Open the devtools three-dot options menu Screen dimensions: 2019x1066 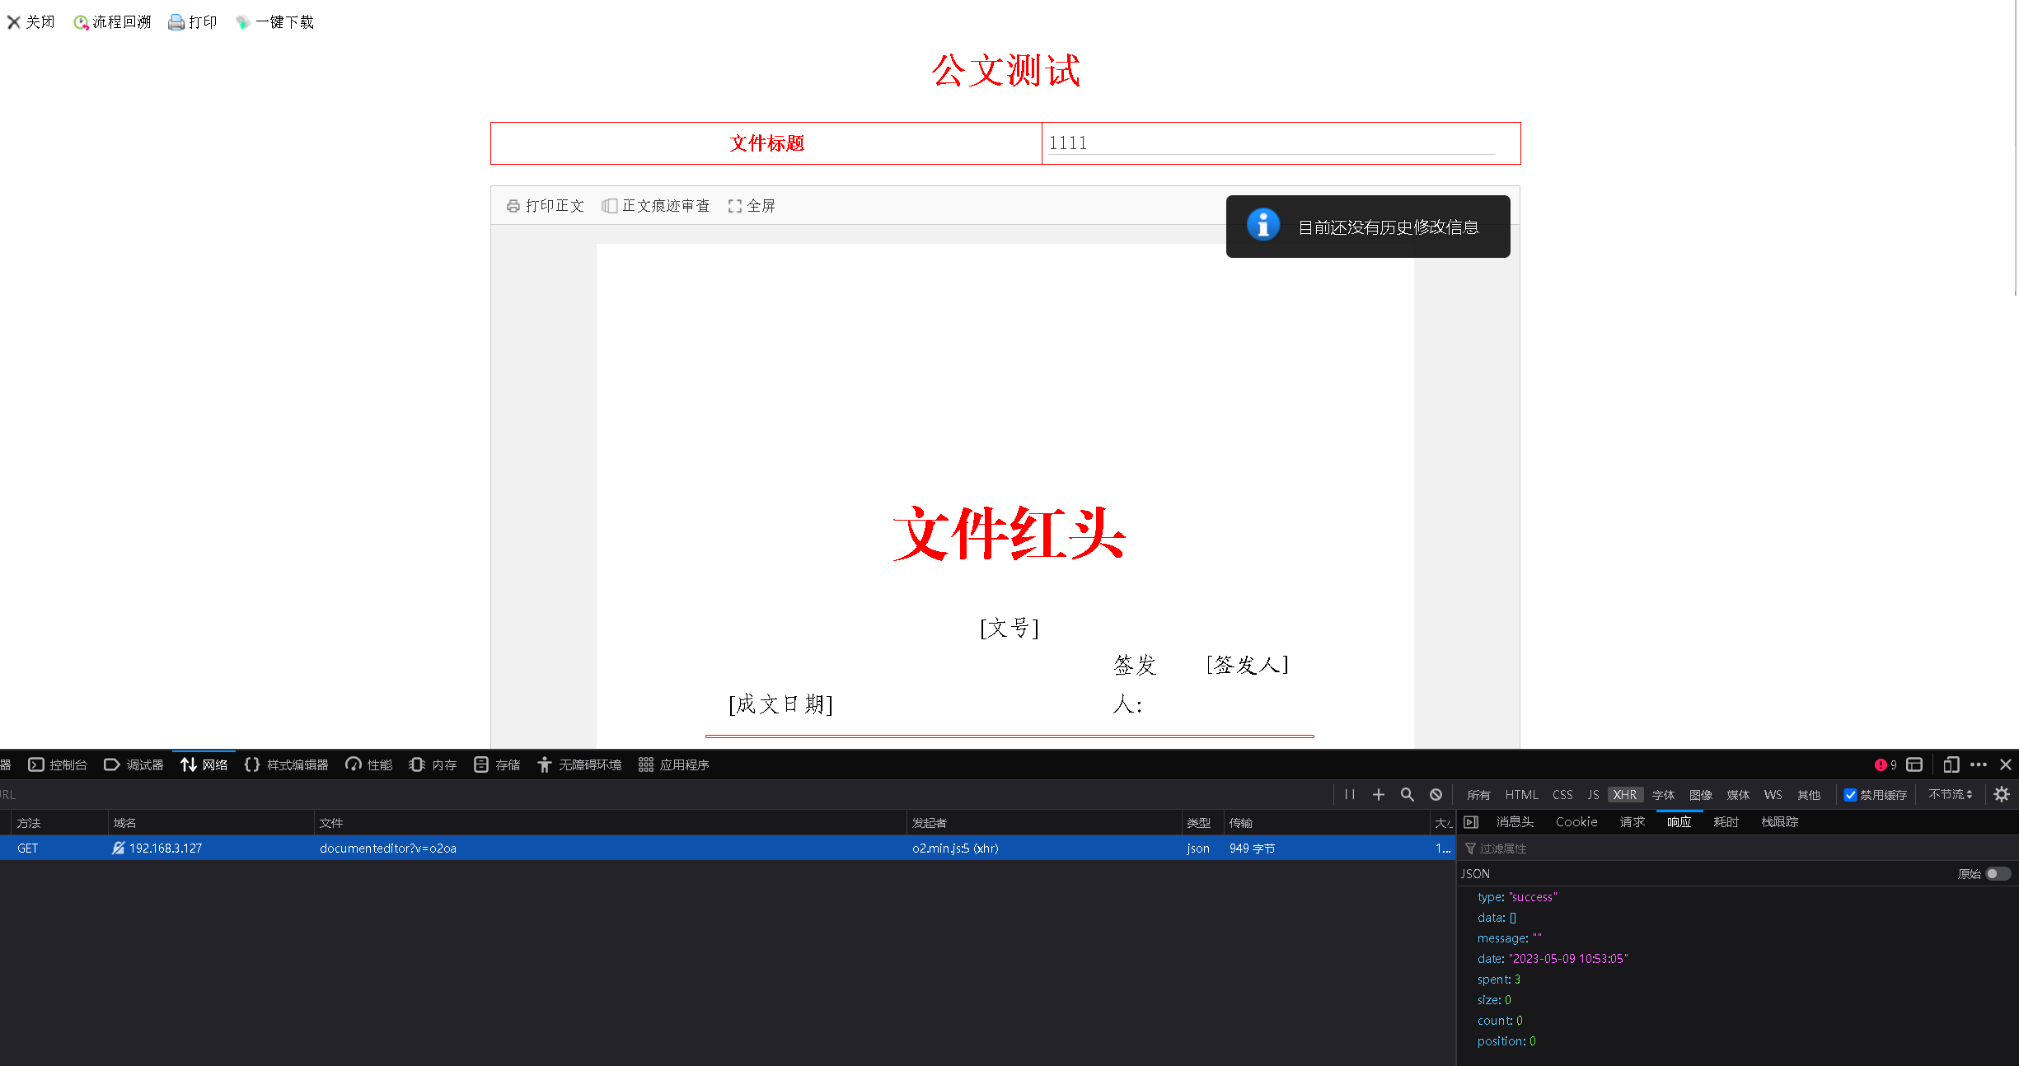(1979, 764)
